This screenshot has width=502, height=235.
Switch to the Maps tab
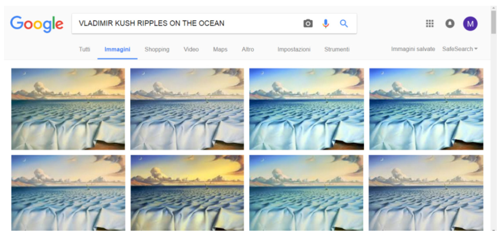[x=220, y=49]
